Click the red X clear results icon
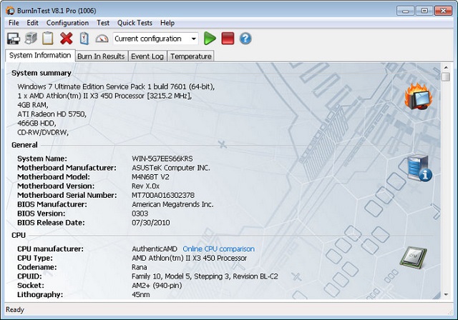 click(x=67, y=39)
